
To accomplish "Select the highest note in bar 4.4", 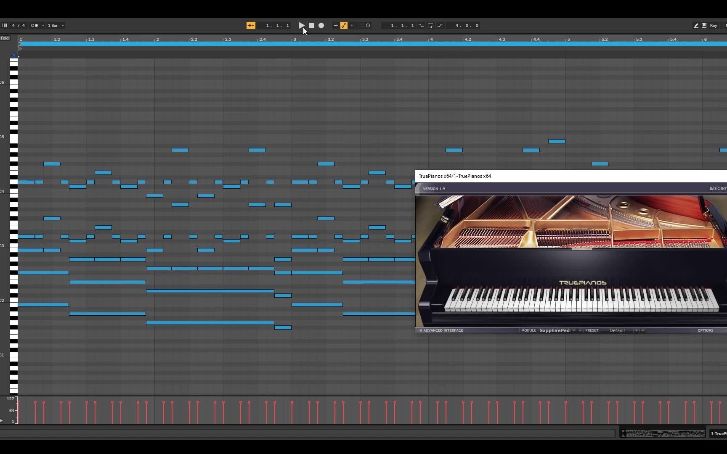I will click(x=557, y=141).
